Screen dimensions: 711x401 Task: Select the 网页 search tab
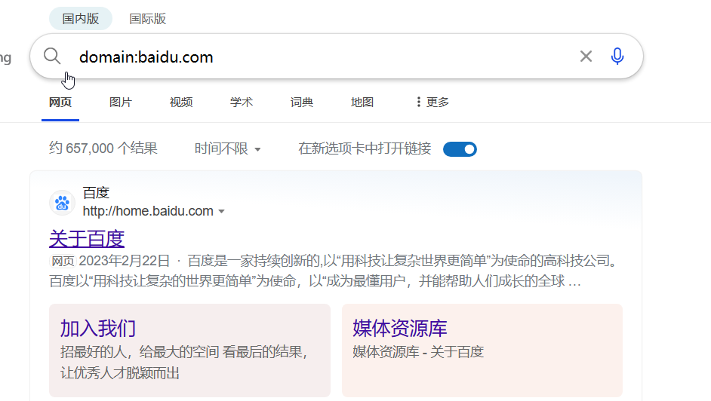pyautogui.click(x=60, y=103)
